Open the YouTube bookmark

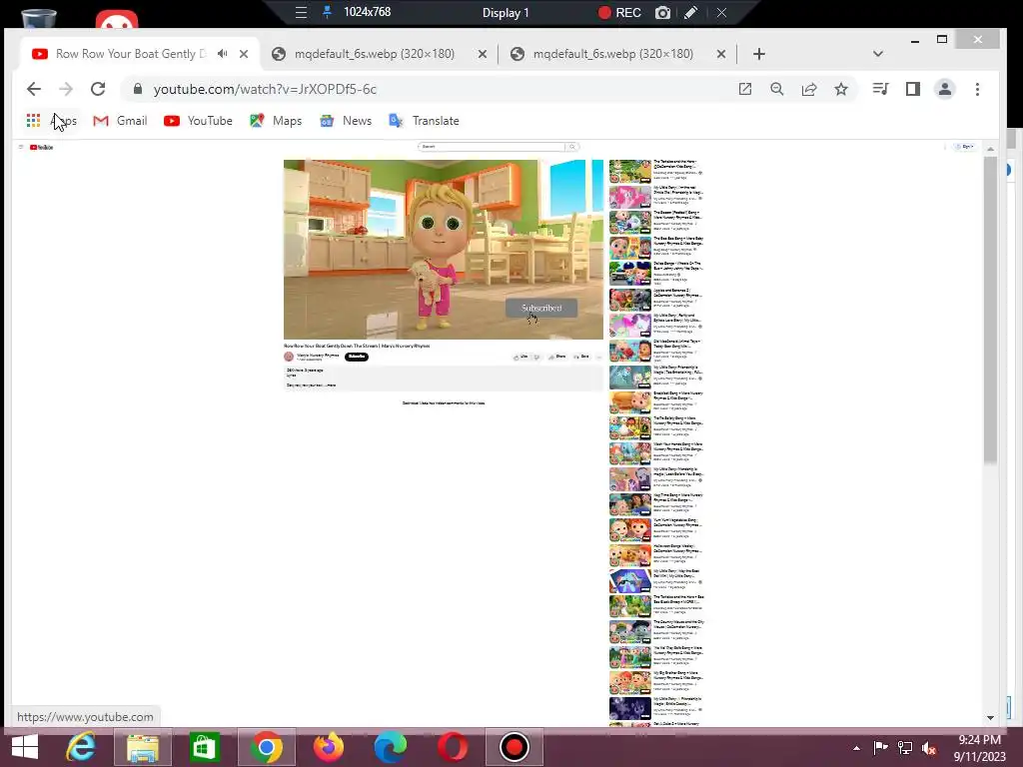point(199,121)
